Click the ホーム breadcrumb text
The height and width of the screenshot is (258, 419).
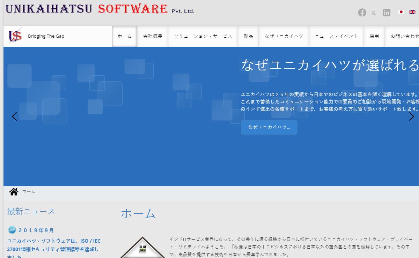tap(29, 191)
